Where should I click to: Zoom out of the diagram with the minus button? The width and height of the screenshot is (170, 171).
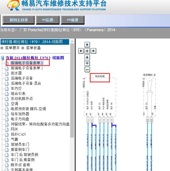(87, 69)
